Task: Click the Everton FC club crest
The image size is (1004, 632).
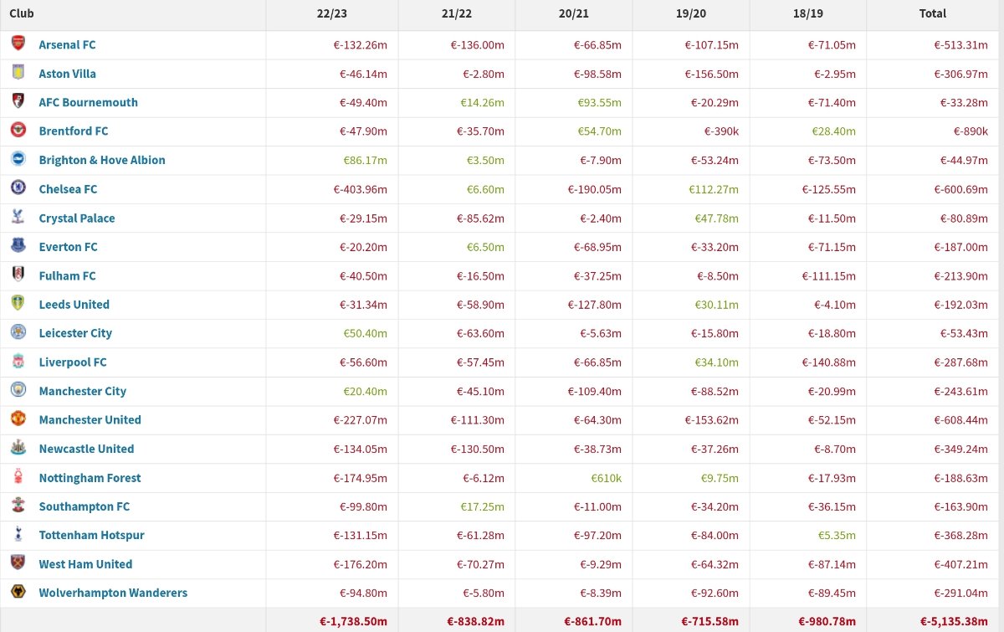Action: (x=18, y=246)
